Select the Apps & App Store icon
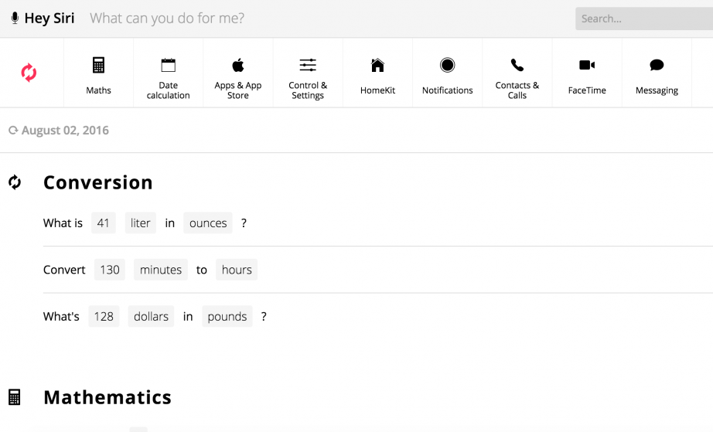713x432 pixels. pos(238,66)
